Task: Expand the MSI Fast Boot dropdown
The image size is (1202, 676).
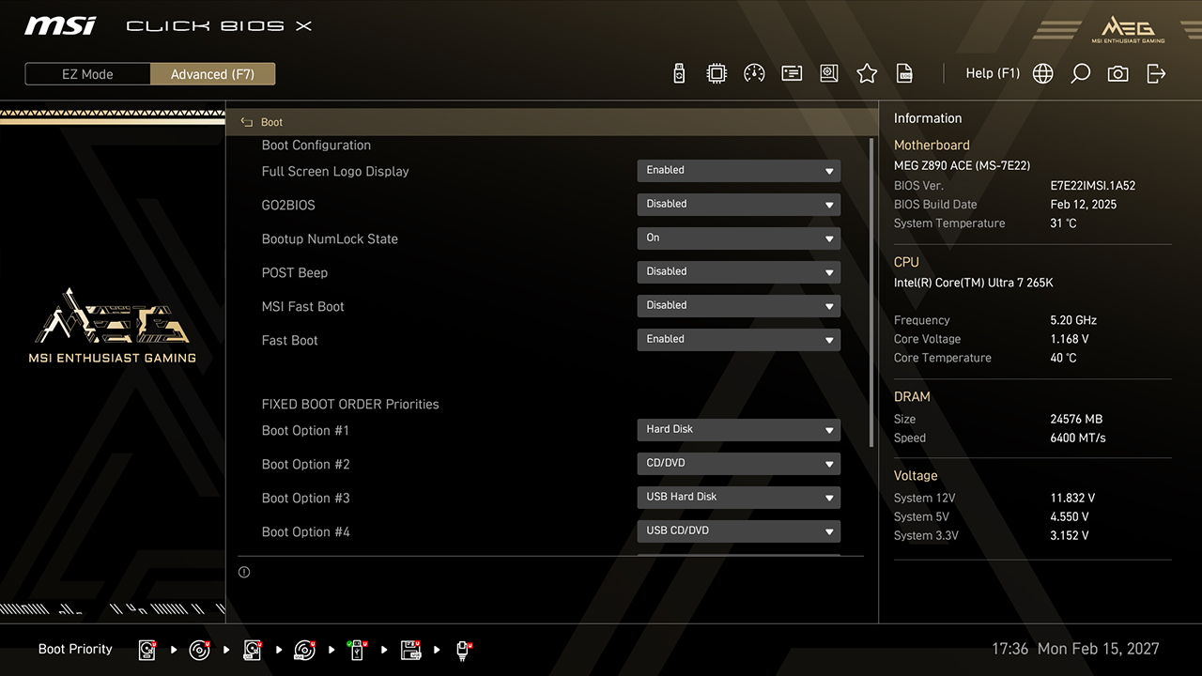Action: click(x=738, y=306)
